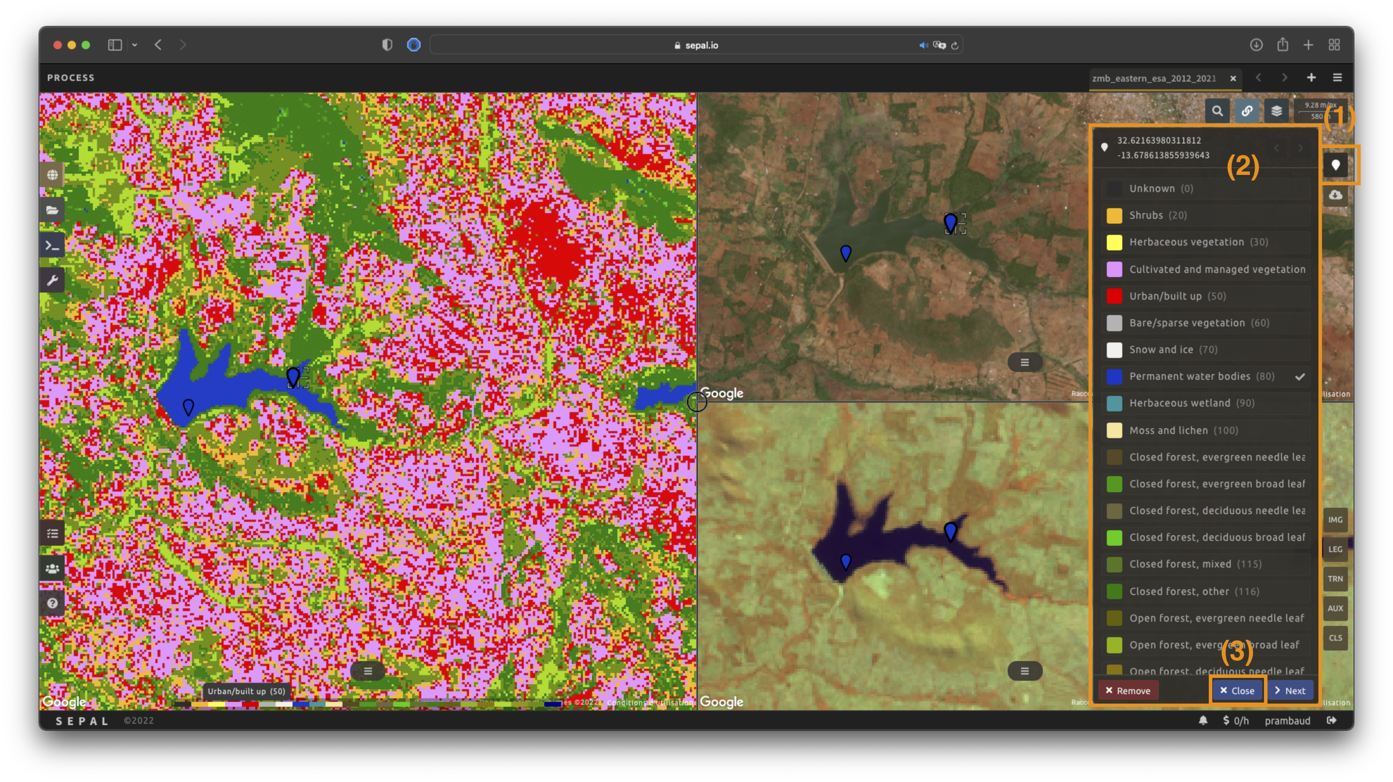Pick the red Urban/built up swatch
The height and width of the screenshot is (782, 1393).
pyautogui.click(x=1114, y=296)
